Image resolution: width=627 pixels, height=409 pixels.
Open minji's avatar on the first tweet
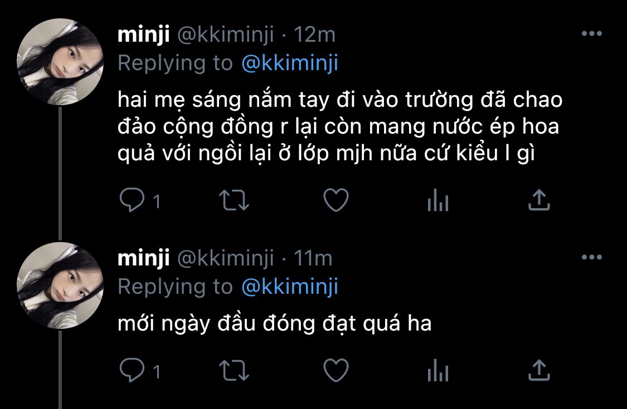[x=60, y=62]
